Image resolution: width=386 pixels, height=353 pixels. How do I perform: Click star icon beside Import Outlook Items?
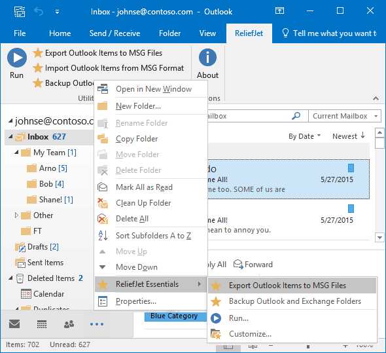38,68
